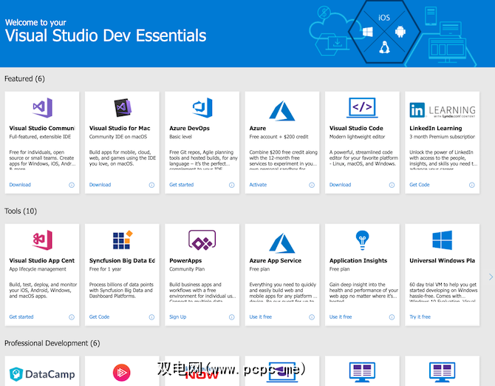Click the Visual Studio Community purple logo icon
The width and height of the screenshot is (495, 386).
point(42,108)
